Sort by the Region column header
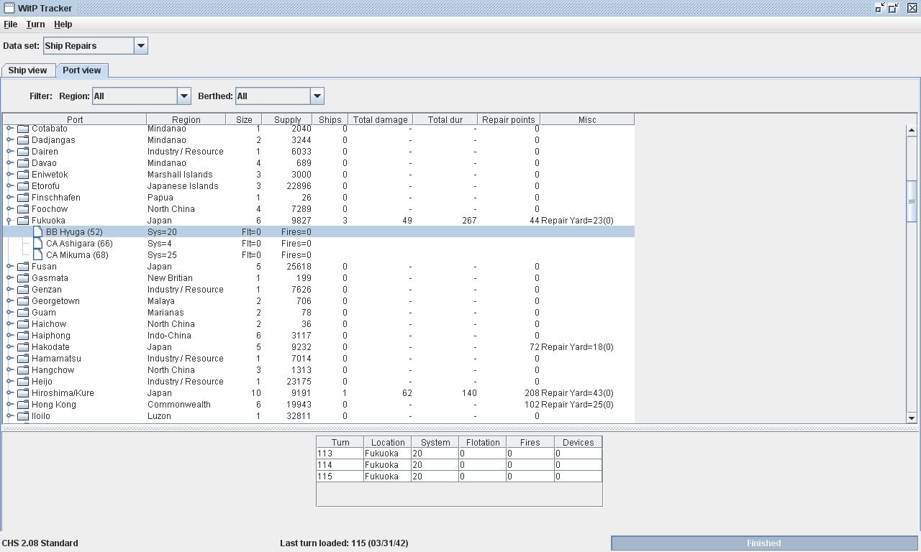The width and height of the screenshot is (921, 552). tap(186, 119)
